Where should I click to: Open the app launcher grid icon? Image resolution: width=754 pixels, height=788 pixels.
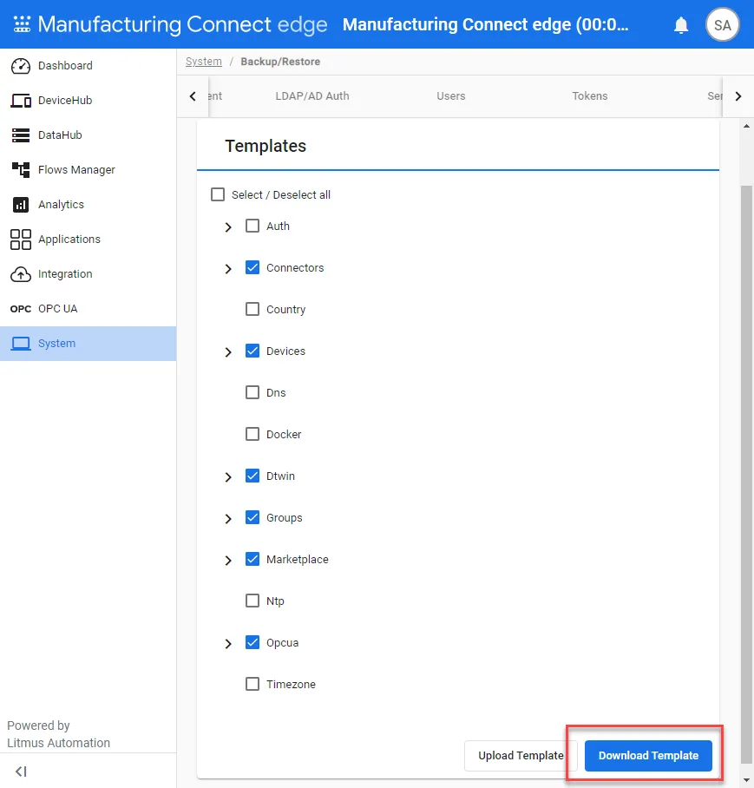point(22,24)
